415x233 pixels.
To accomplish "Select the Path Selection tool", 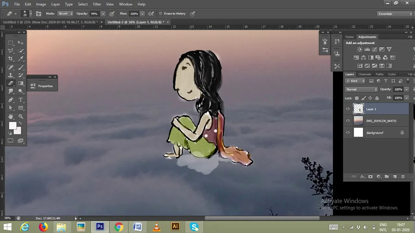I will point(11,108).
